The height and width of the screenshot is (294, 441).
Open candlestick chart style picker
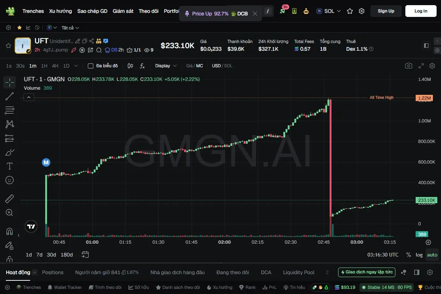click(x=130, y=66)
